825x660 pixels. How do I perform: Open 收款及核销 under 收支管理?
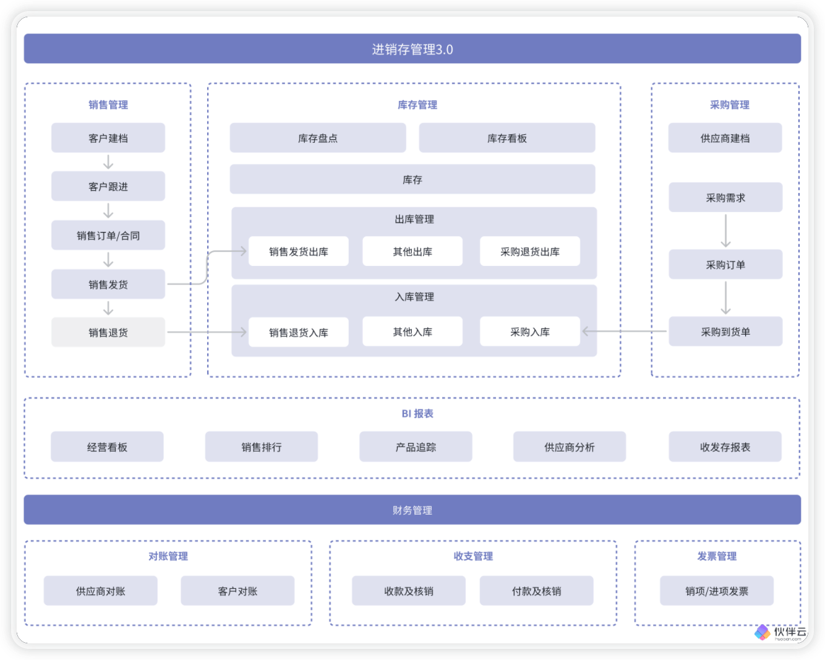tap(409, 591)
